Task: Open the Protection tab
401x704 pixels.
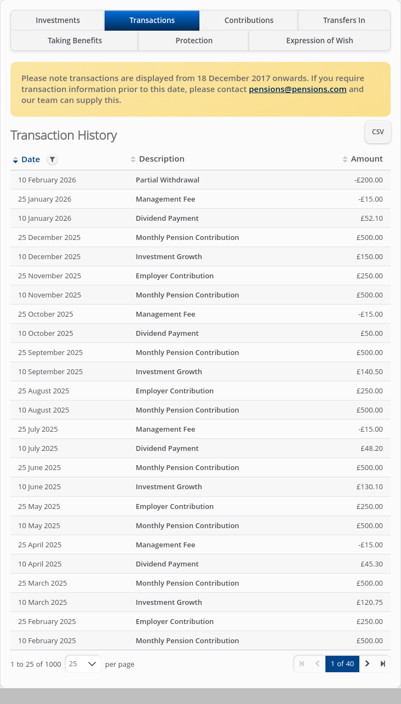Action: click(x=194, y=41)
